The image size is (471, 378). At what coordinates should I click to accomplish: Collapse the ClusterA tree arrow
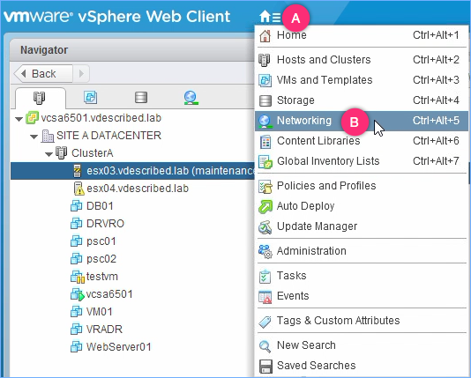(49, 154)
